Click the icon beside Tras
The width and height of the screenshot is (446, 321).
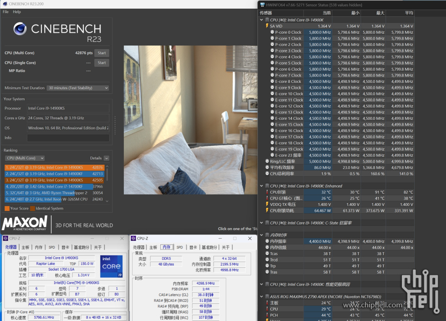(x=267, y=272)
